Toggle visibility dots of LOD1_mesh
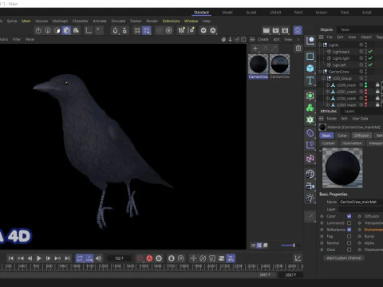Image resolution: width=383 pixels, height=287 pixels. click(366, 92)
